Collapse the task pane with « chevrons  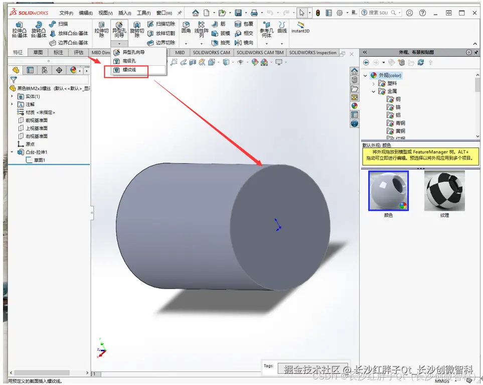[365, 52]
